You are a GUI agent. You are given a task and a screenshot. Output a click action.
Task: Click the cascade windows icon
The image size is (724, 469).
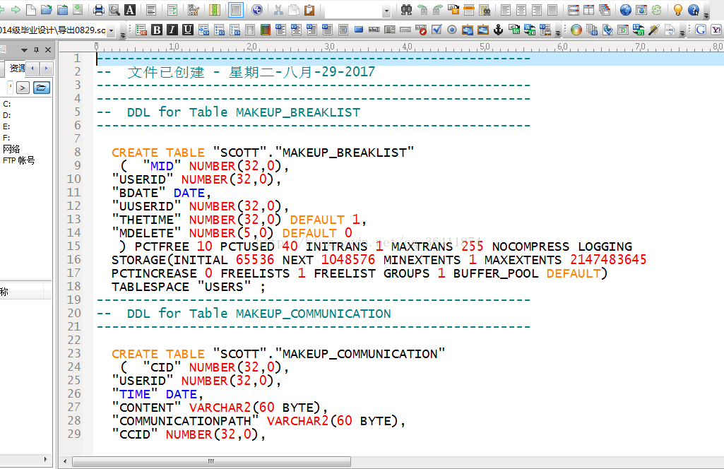point(605,10)
